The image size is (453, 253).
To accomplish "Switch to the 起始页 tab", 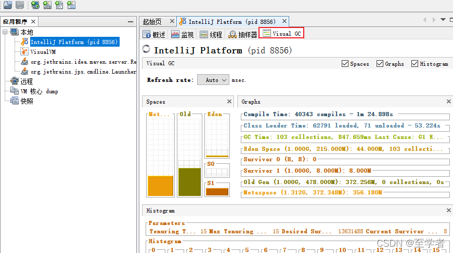I will [x=152, y=22].
